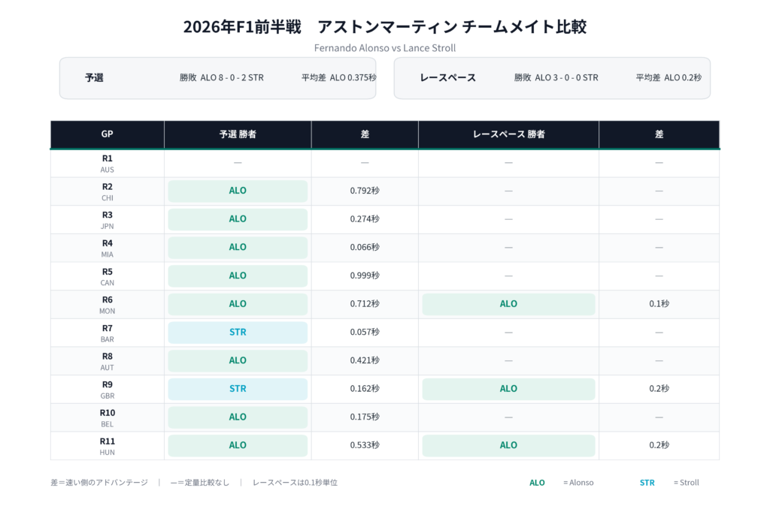Click the = Alonso legend text
Screen dimensions: 770x524
click(x=578, y=483)
